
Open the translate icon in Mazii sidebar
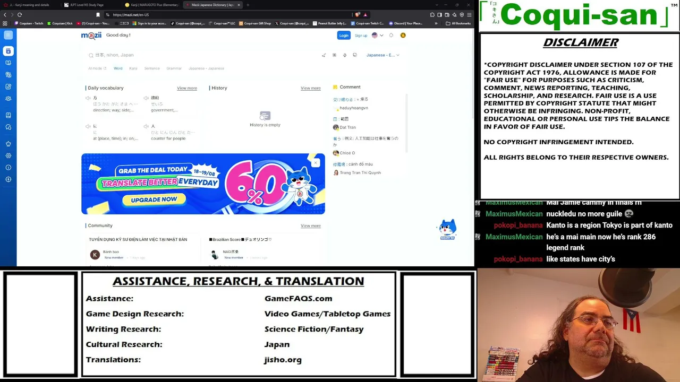[x=8, y=75]
